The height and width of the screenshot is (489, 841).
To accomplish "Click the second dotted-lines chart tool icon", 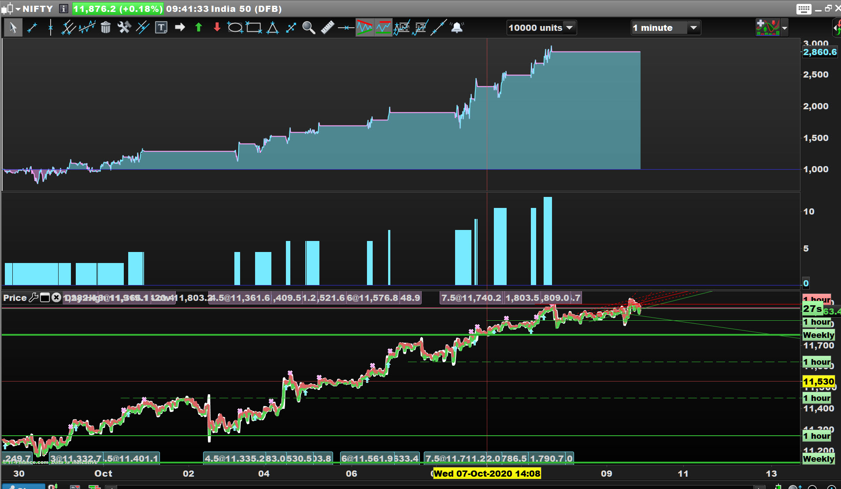I will tap(420, 28).
